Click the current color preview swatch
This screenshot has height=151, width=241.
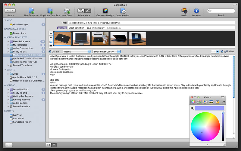click(209, 108)
